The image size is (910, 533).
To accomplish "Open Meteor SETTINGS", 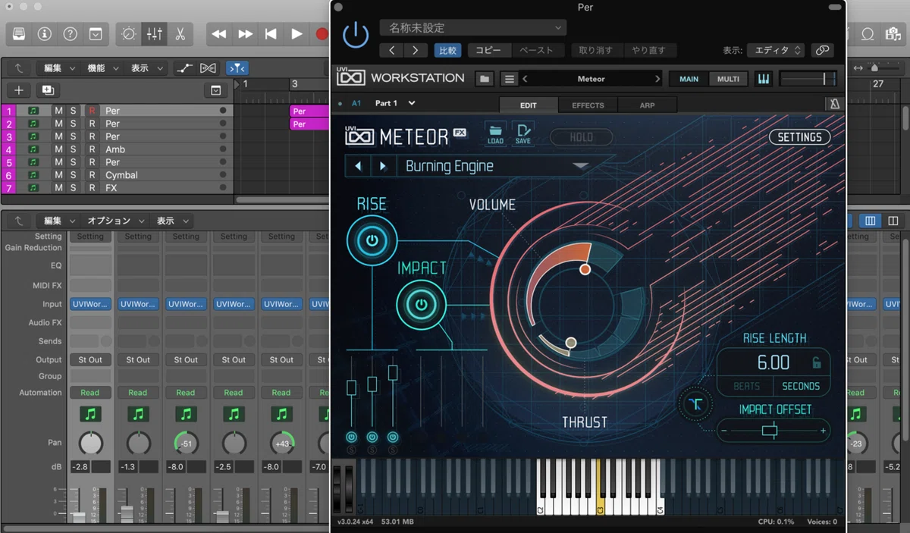I will [799, 137].
